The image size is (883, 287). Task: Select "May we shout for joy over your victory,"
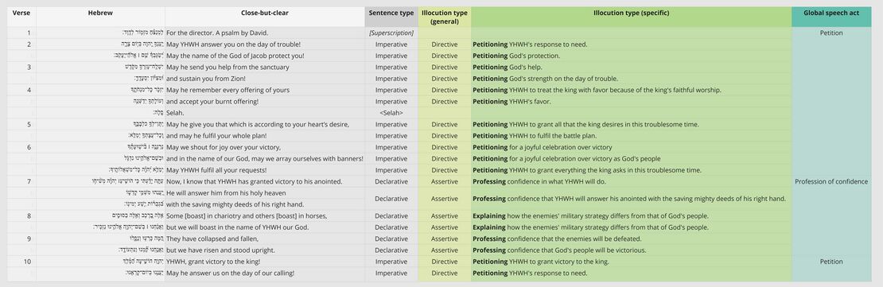coord(224,147)
